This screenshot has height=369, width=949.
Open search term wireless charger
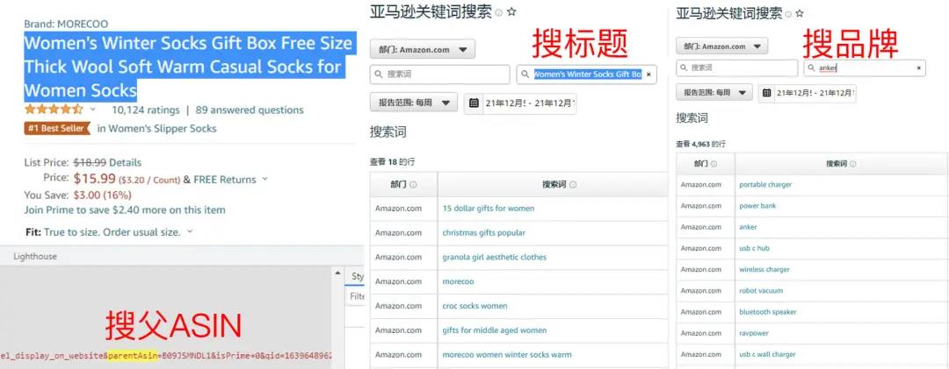pos(764,269)
